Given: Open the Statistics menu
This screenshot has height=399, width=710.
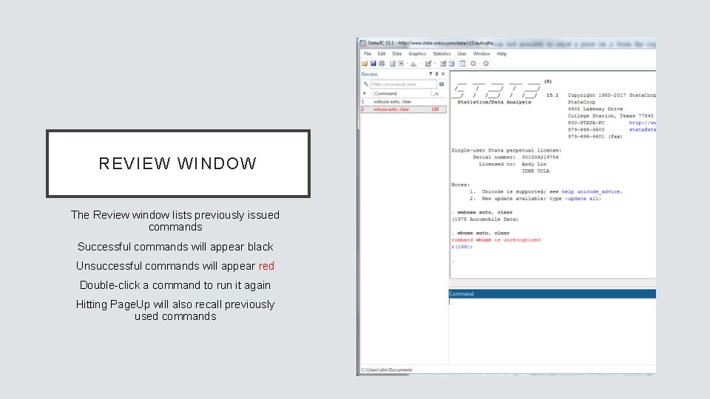Looking at the screenshot, I should (x=442, y=54).
